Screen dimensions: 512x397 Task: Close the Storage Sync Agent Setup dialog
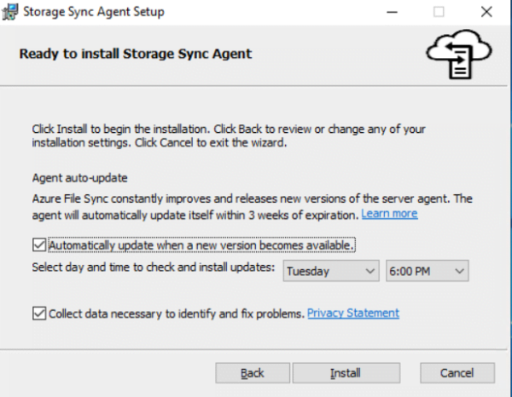click(485, 12)
